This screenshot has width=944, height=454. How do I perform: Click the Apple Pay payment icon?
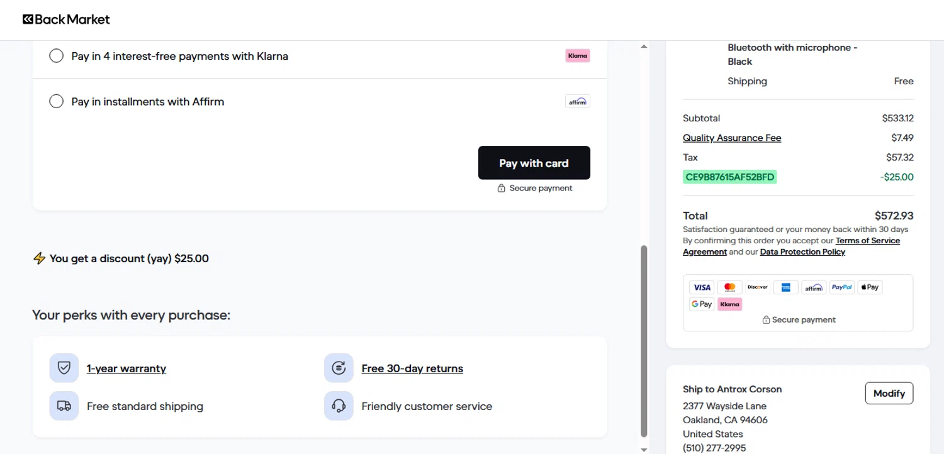coord(870,287)
